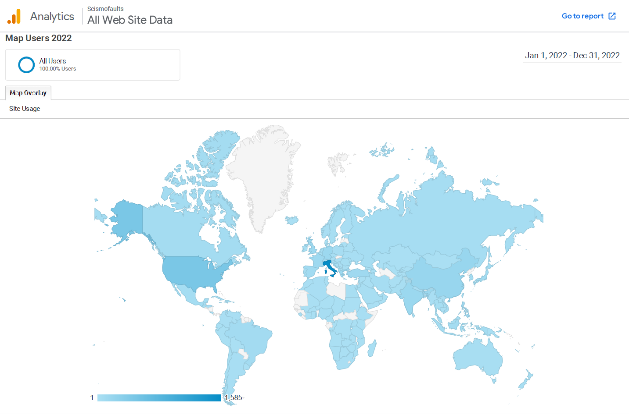Switch to the Map Overlay tab
Viewport: 629px width, 415px height.
(28, 92)
